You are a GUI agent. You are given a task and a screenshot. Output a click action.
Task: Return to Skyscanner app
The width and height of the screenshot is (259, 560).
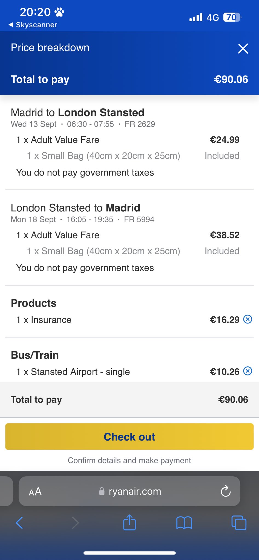[33, 25]
